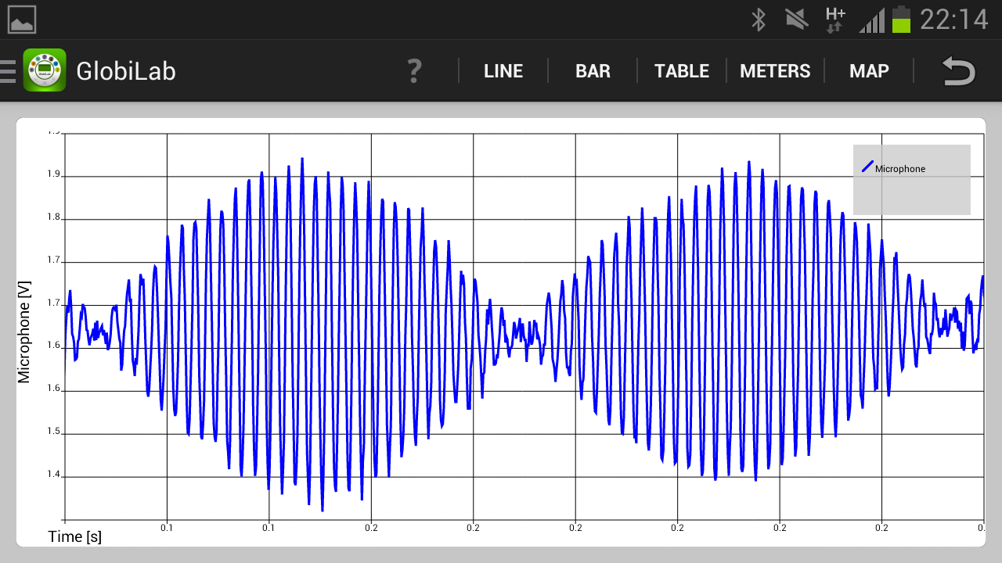This screenshot has width=1002, height=563.
Task: Tap the Bluetooth status icon
Action: [x=758, y=20]
